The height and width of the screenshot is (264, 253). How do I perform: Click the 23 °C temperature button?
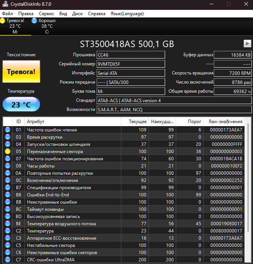21,104
